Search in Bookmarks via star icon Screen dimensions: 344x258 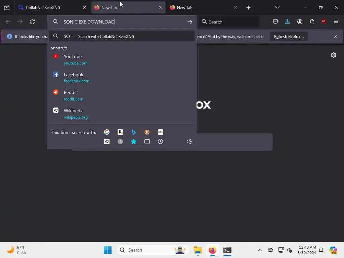pyautogui.click(x=133, y=141)
